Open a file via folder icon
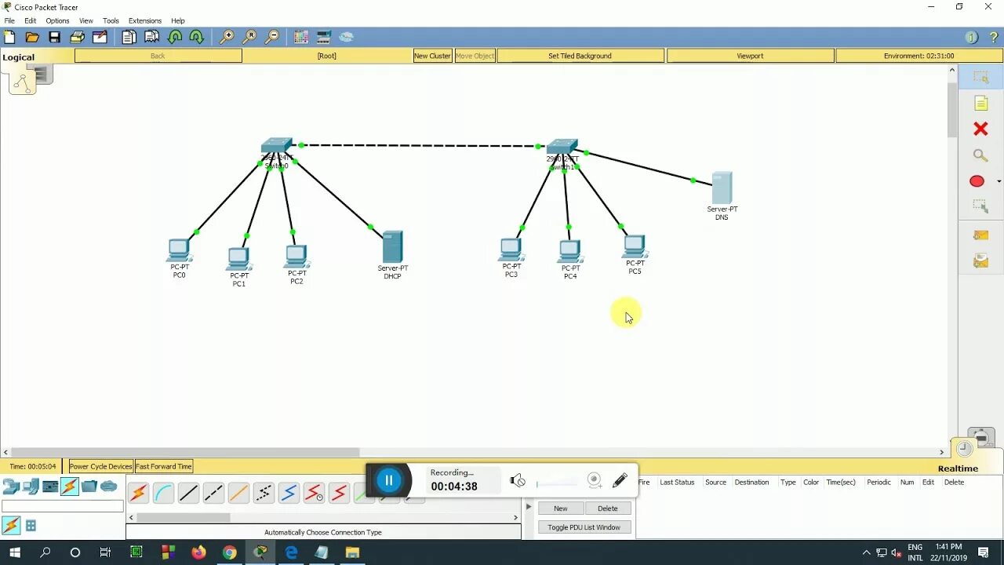This screenshot has height=565, width=1004. (x=32, y=37)
